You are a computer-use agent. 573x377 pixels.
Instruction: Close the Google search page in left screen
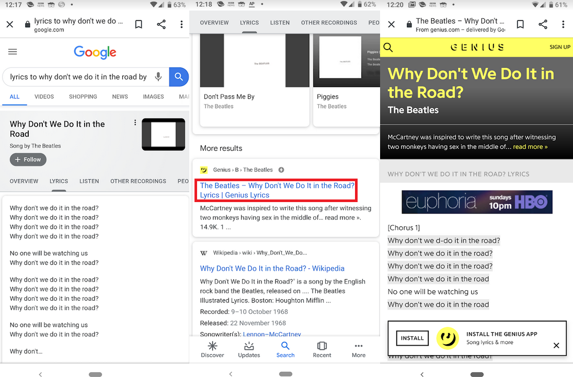10,25
